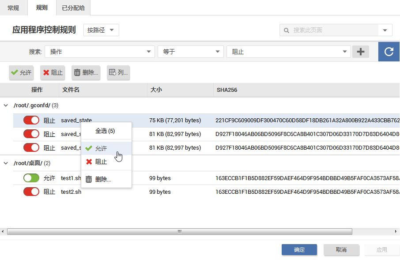
Task: Open the 等于 operator dropdown
Action: tap(190, 52)
